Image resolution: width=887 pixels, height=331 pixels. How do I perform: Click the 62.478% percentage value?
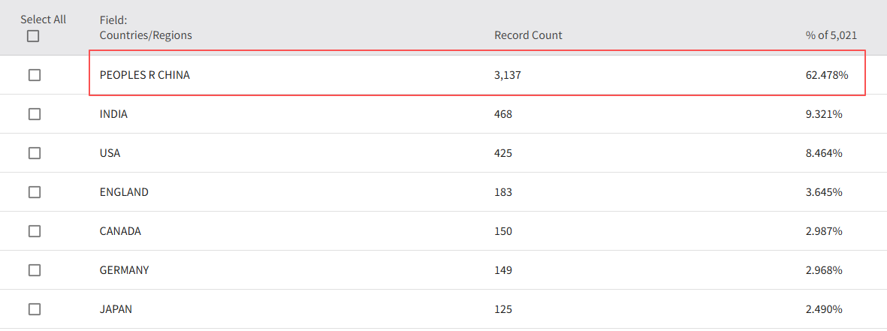coord(826,75)
